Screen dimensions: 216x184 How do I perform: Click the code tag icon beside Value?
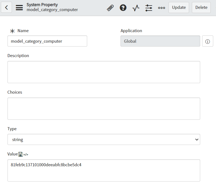26,154
